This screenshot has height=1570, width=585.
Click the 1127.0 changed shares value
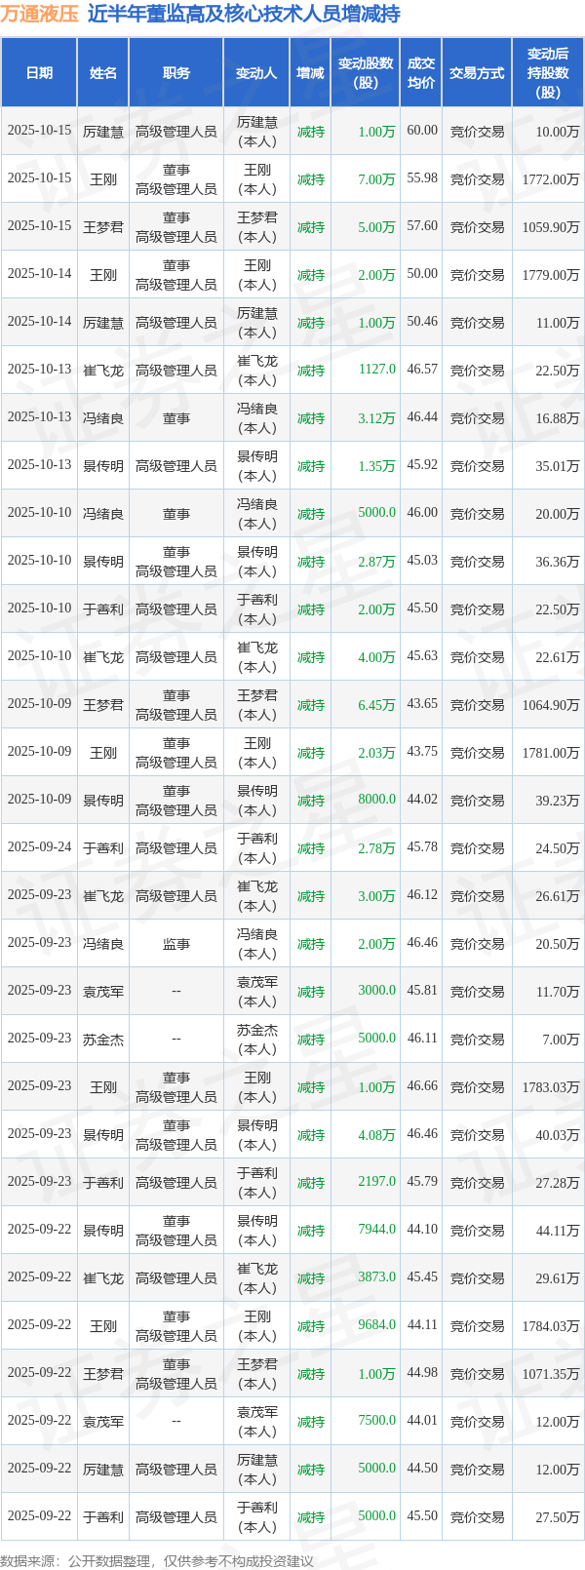(x=376, y=370)
